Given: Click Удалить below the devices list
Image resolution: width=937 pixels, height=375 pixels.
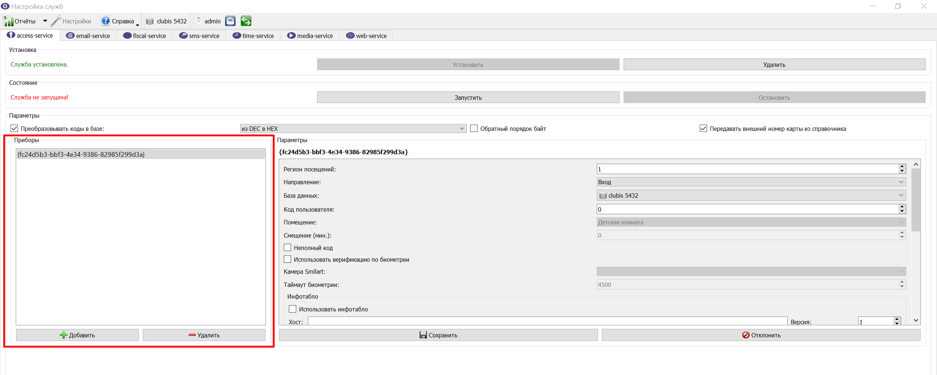Looking at the screenshot, I should pyautogui.click(x=204, y=335).
